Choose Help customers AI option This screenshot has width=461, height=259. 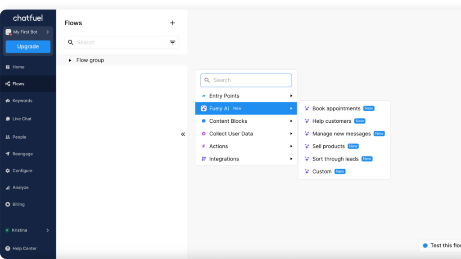[x=344, y=121]
